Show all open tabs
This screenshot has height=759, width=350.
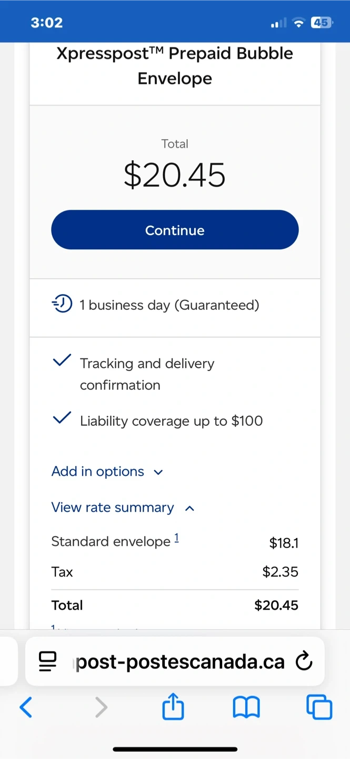(319, 707)
